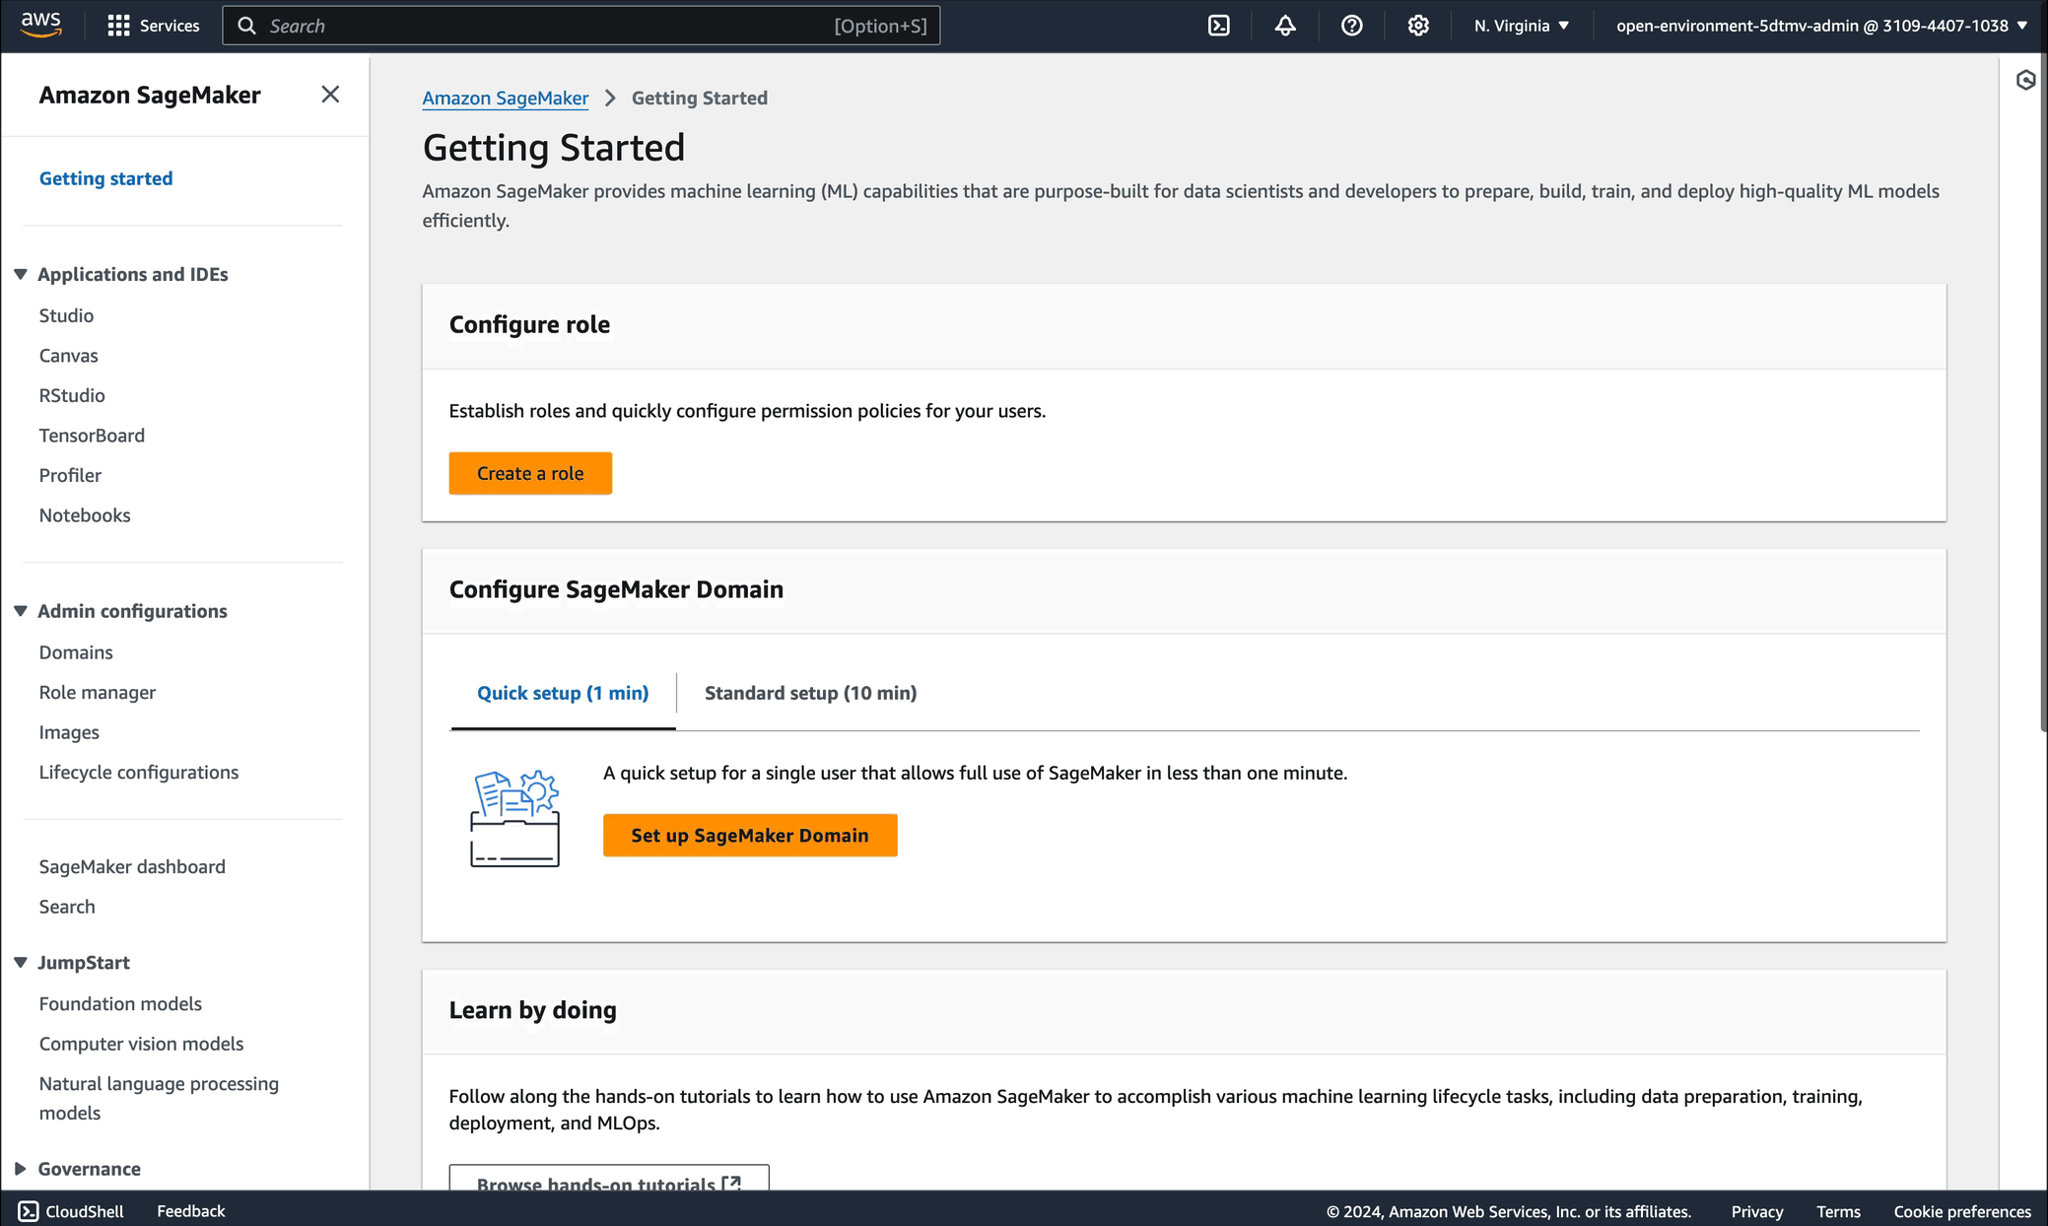
Task: Open CloudShell terminal icon
Action: pyautogui.click(x=28, y=1210)
